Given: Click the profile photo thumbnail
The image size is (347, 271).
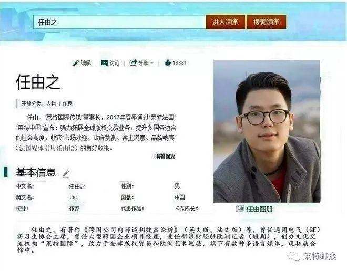Looking at the screenshot, I should tap(267, 131).
